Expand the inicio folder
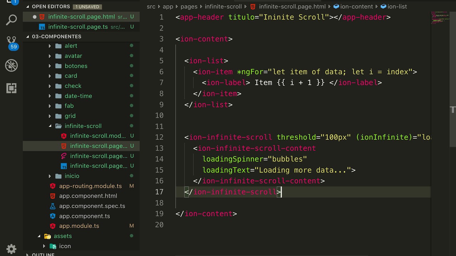Image resolution: width=456 pixels, height=256 pixels. click(x=50, y=176)
